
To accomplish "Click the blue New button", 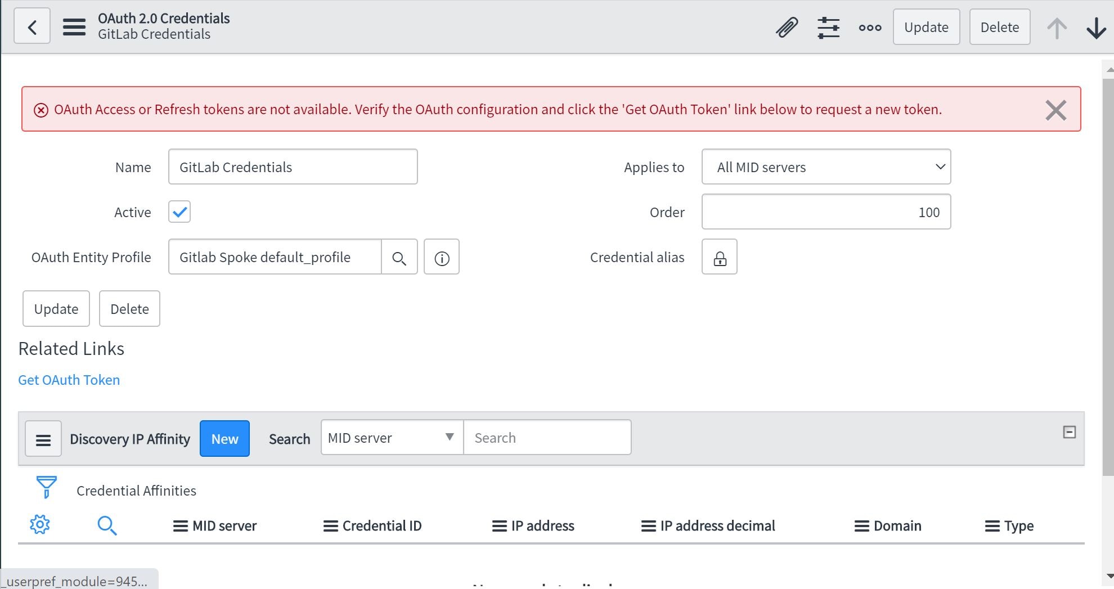I will 224,439.
